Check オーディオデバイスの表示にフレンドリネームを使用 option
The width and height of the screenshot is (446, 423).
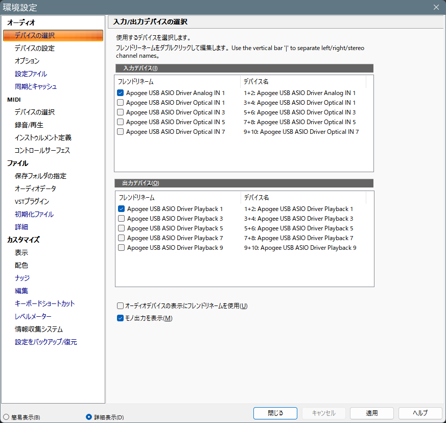point(121,306)
